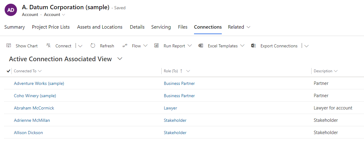Click the Export Connections Excel icon
The height and width of the screenshot is (151, 364).
click(x=254, y=46)
